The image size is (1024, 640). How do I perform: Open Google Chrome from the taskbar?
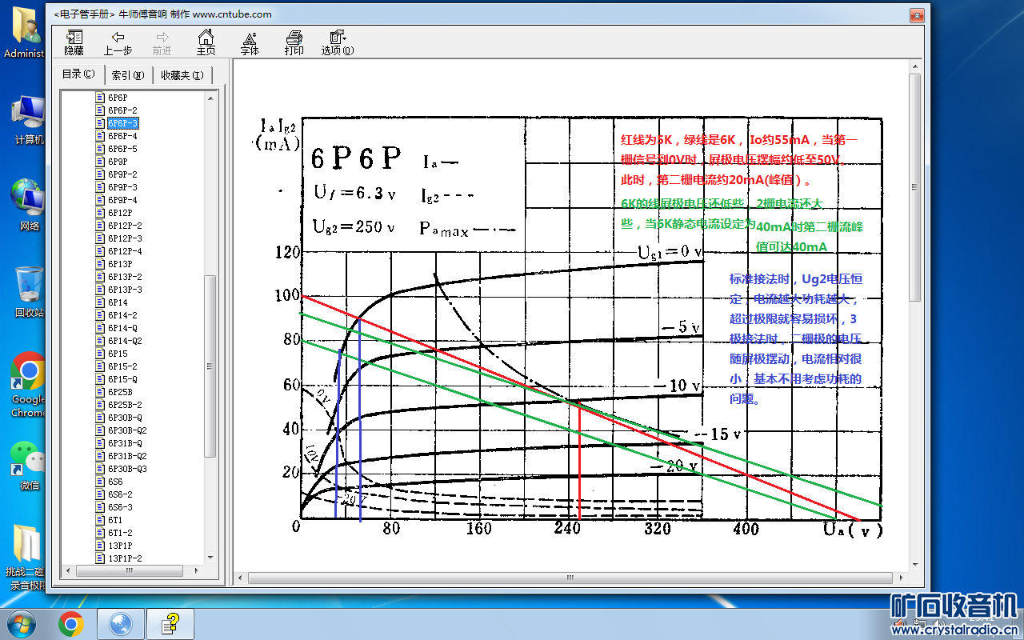71,623
